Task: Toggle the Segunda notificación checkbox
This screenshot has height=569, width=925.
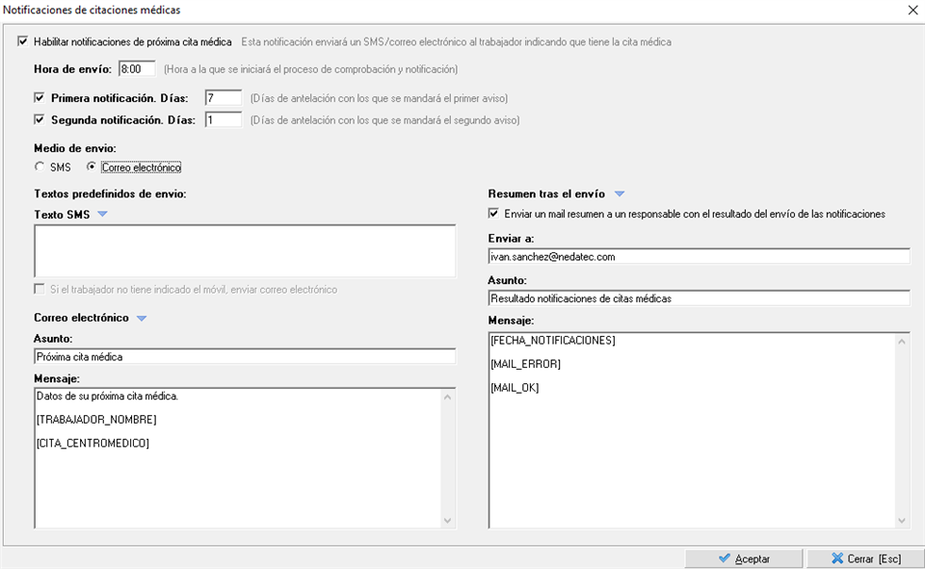Action: coord(40,120)
